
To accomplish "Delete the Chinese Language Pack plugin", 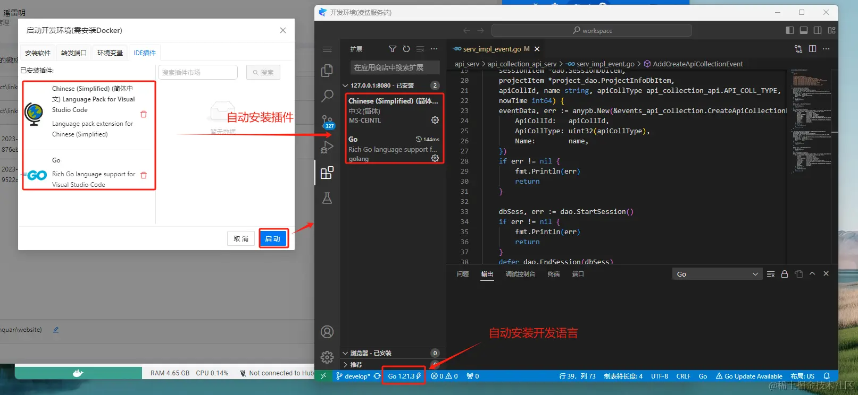I will 144,114.
